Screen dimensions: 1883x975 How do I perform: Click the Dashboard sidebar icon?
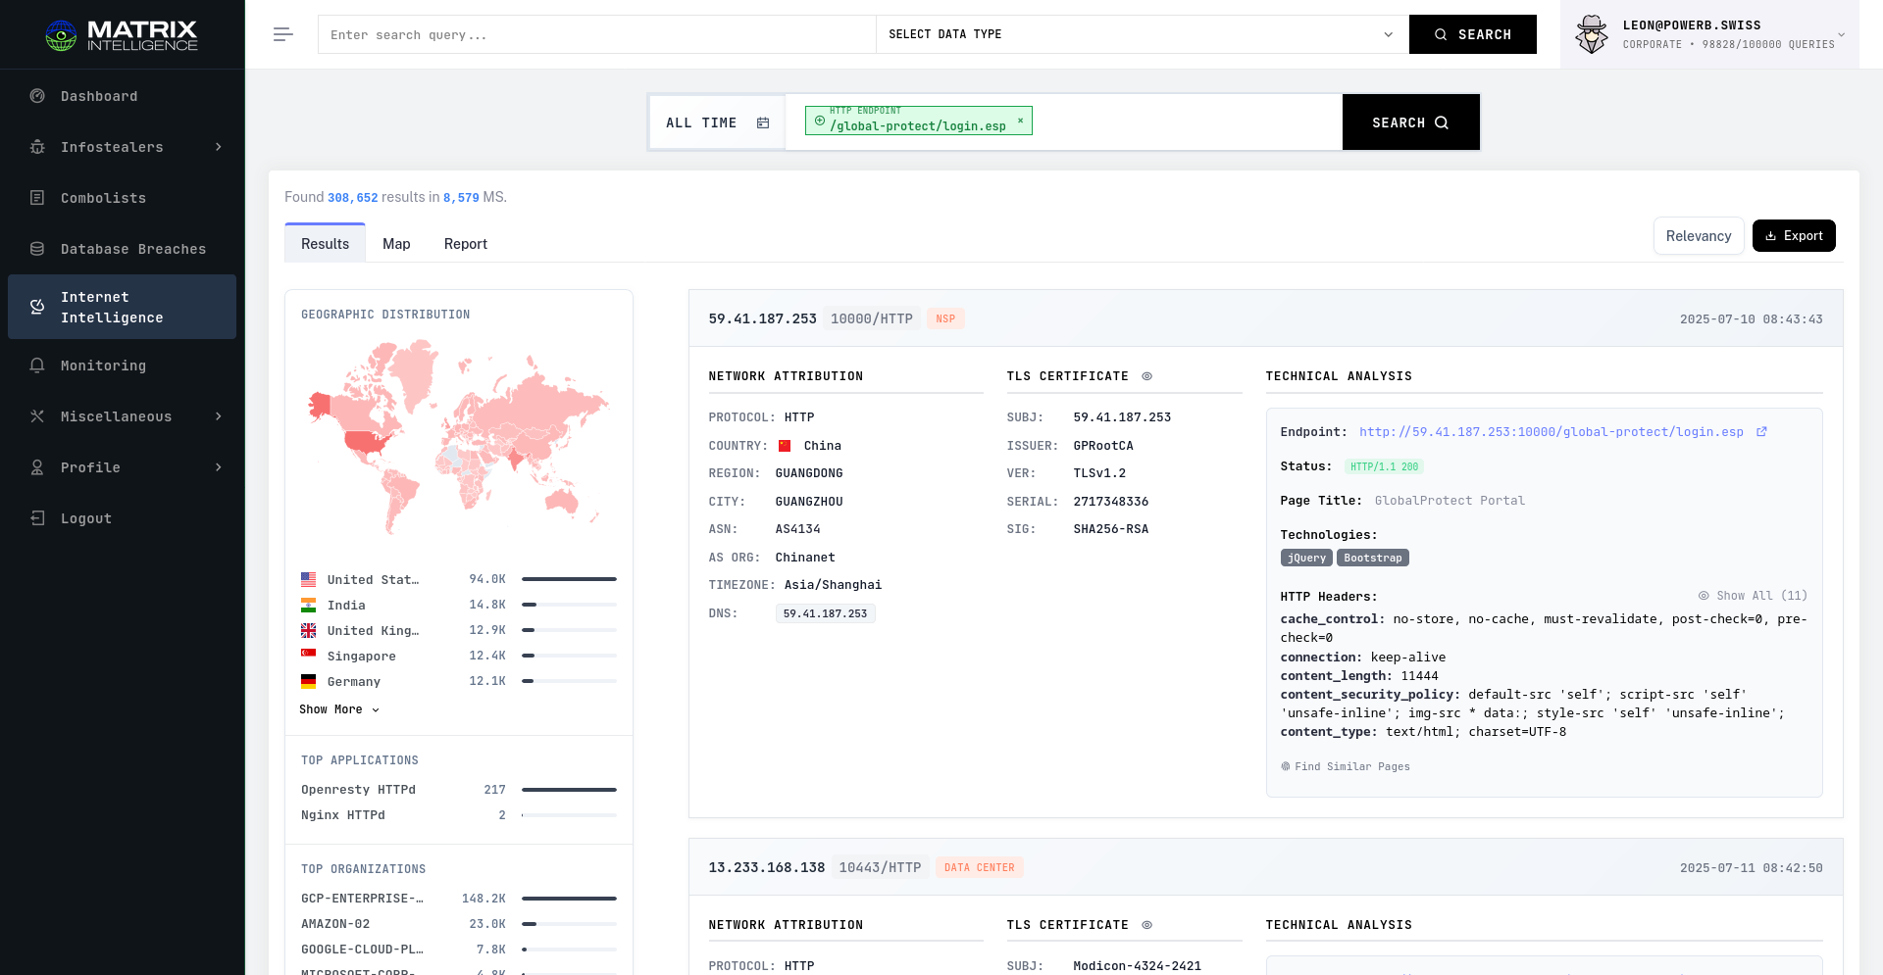pos(37,96)
